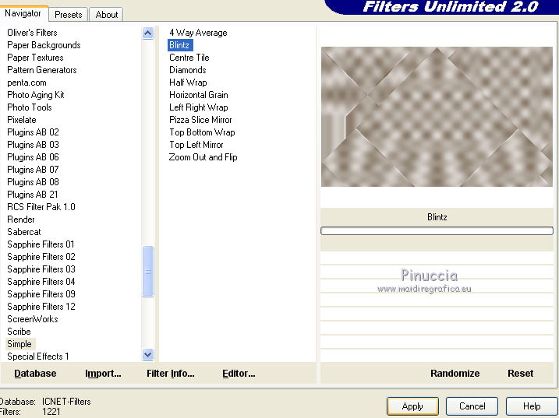The height and width of the screenshot is (418, 559).
Task: Select Pattern Generators category
Action: 42,70
